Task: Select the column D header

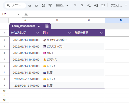Action: click(x=117, y=20)
